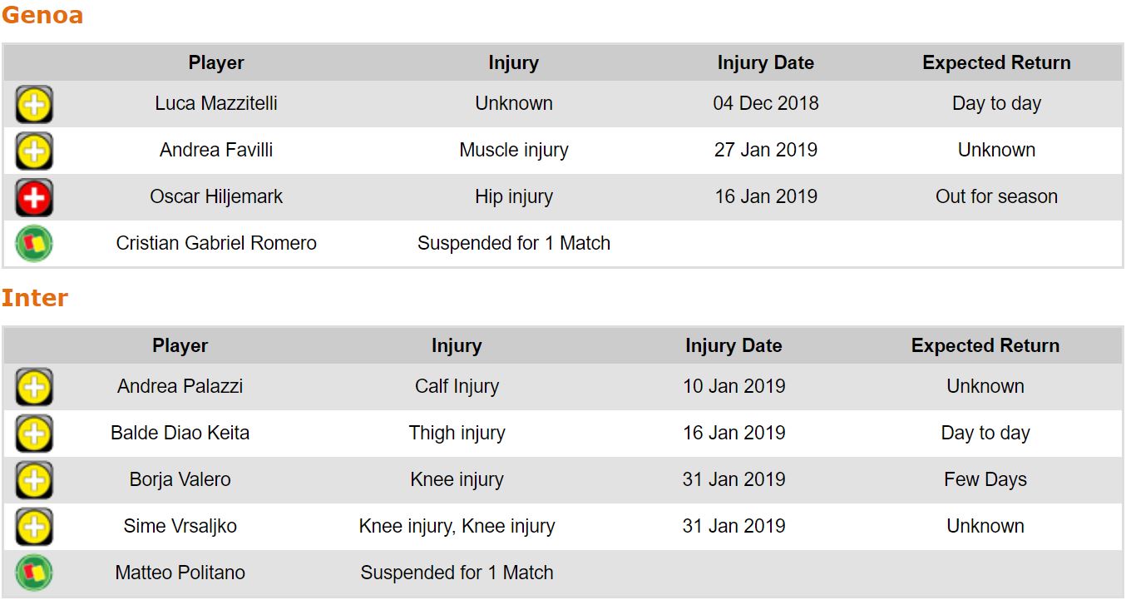Click suspension card icon beside Cristian Gabriel Romero
Viewport: 1126px width, 600px height.
pyautogui.click(x=34, y=244)
